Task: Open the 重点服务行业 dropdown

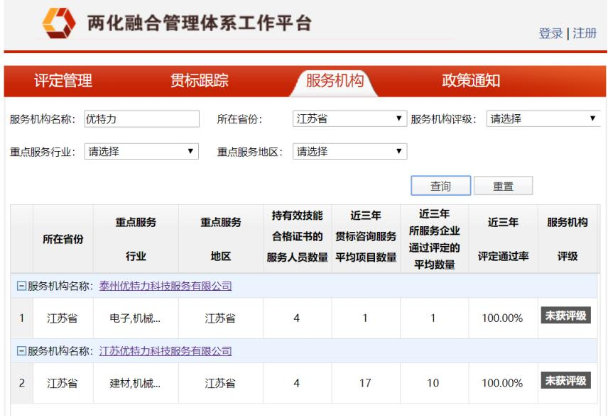Action: click(x=141, y=151)
